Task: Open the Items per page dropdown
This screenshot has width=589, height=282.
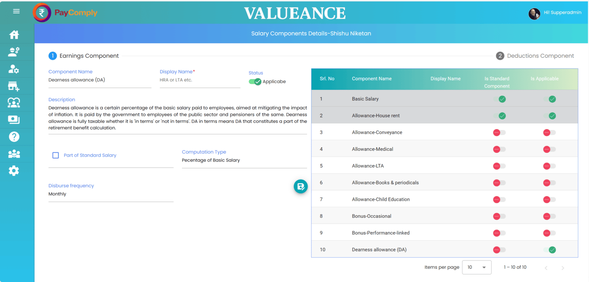Action: [476, 267]
